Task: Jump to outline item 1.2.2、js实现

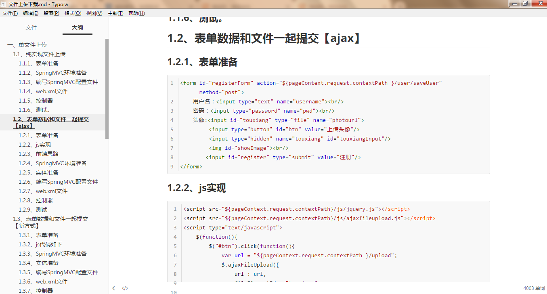Action: point(35,145)
